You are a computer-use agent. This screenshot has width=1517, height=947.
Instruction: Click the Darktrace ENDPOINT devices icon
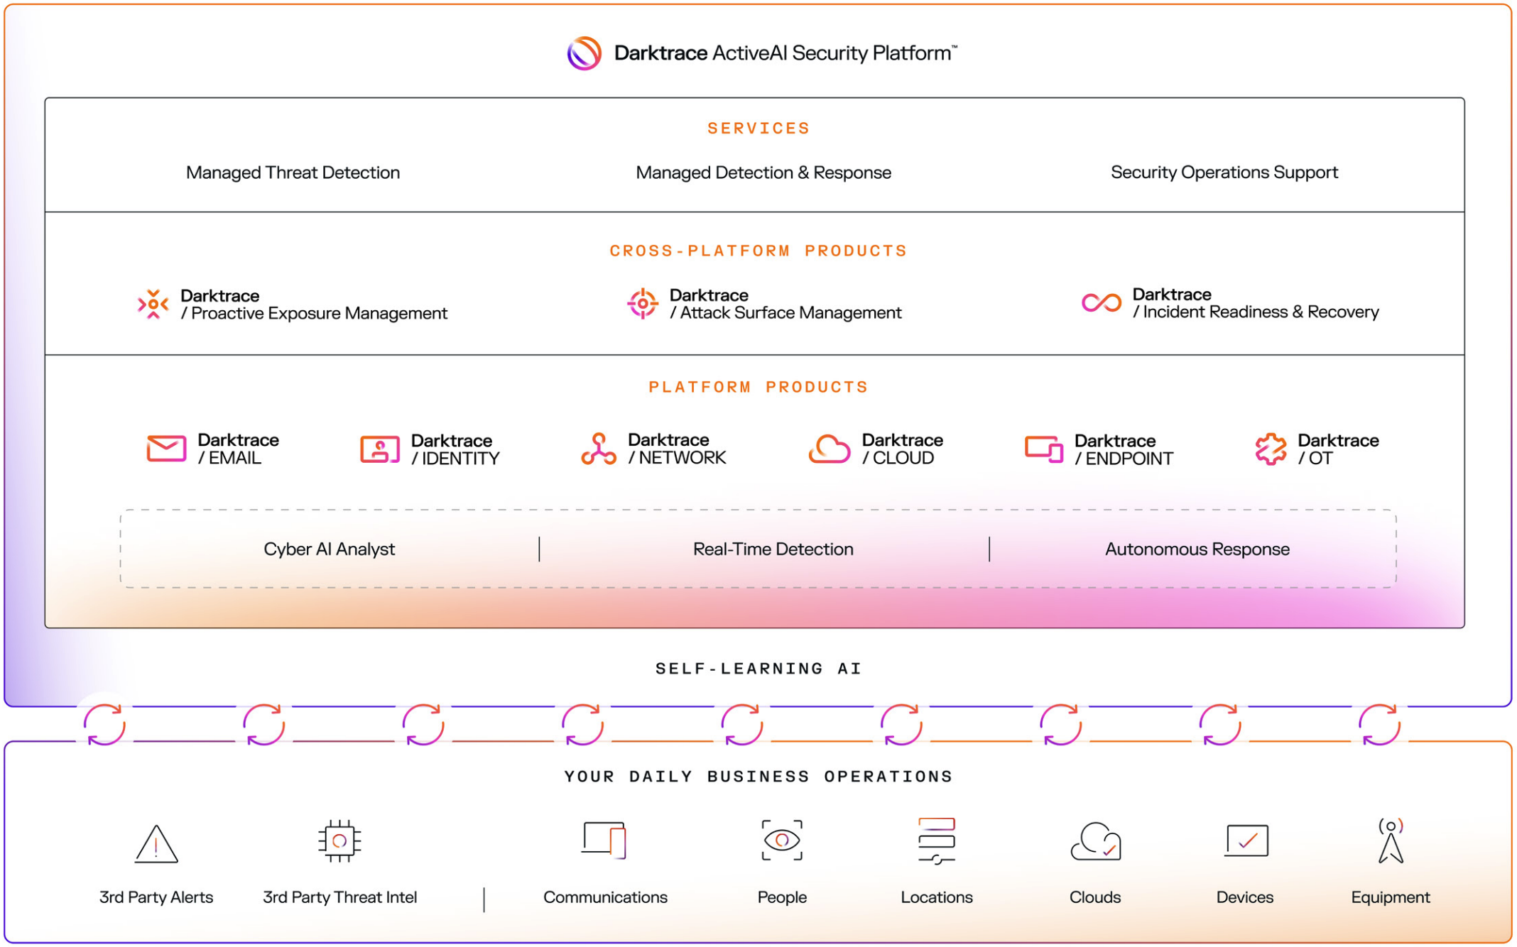1043,449
